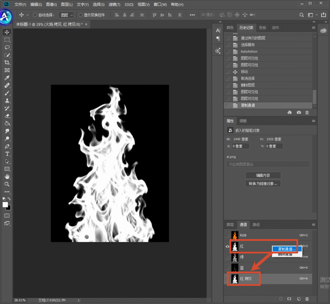This screenshot has height=304, width=330.
Task: Set history brush source for 复制通道
Action: tap(227, 105)
